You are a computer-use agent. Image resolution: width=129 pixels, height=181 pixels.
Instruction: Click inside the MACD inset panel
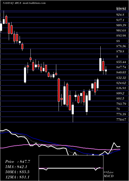tap(71, 168)
